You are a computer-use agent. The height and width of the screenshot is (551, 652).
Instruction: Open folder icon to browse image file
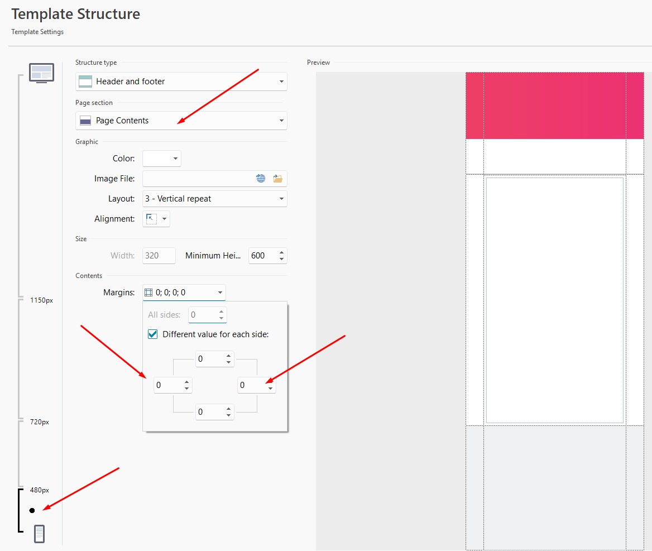point(277,179)
